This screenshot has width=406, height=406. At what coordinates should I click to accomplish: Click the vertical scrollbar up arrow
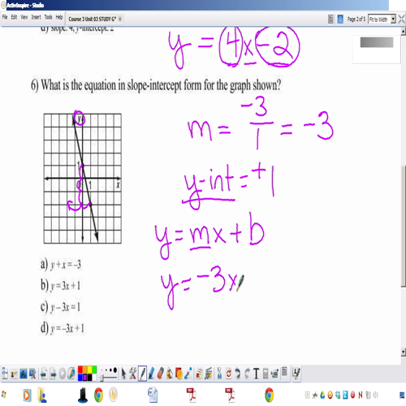pos(404,32)
